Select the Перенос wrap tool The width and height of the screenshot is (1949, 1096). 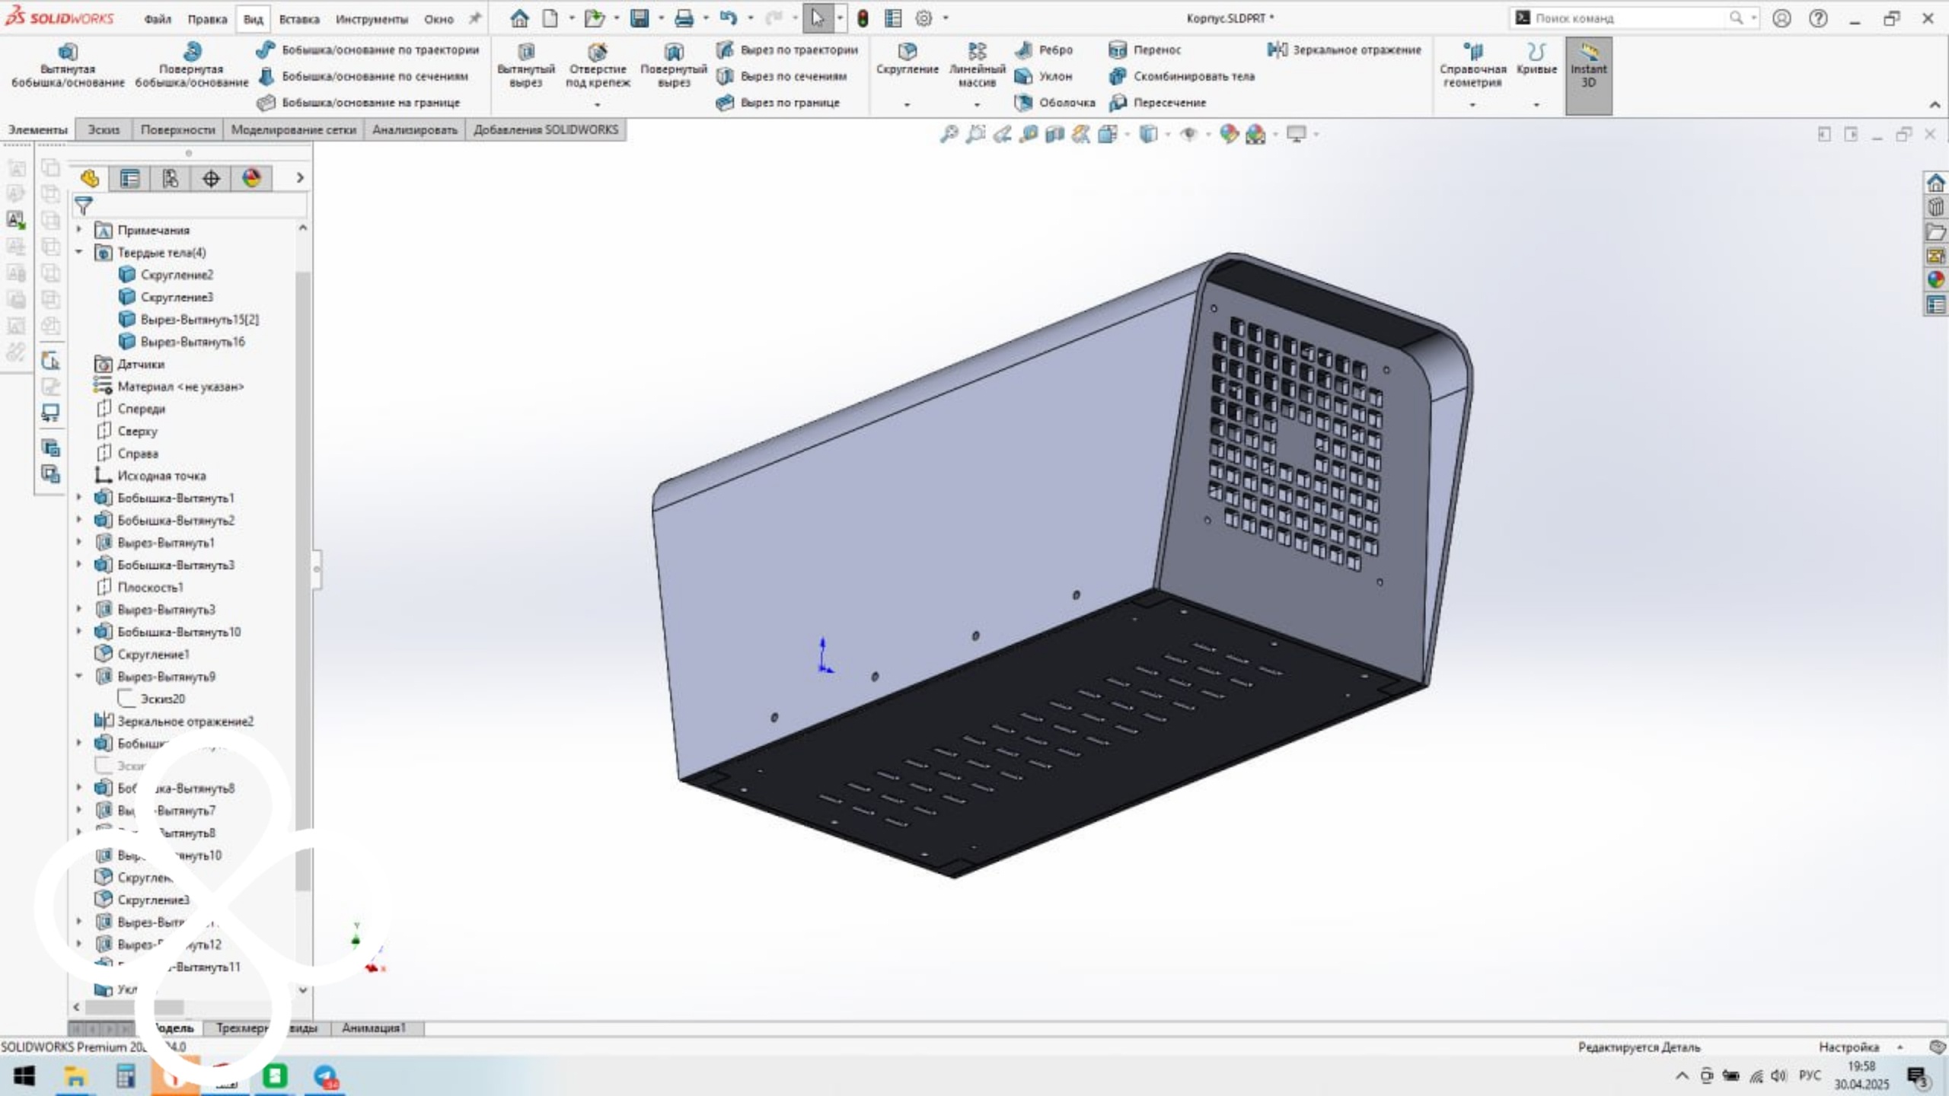coord(1145,50)
